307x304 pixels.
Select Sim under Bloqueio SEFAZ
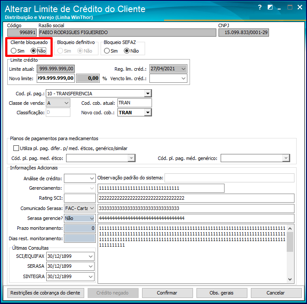tap(107, 51)
